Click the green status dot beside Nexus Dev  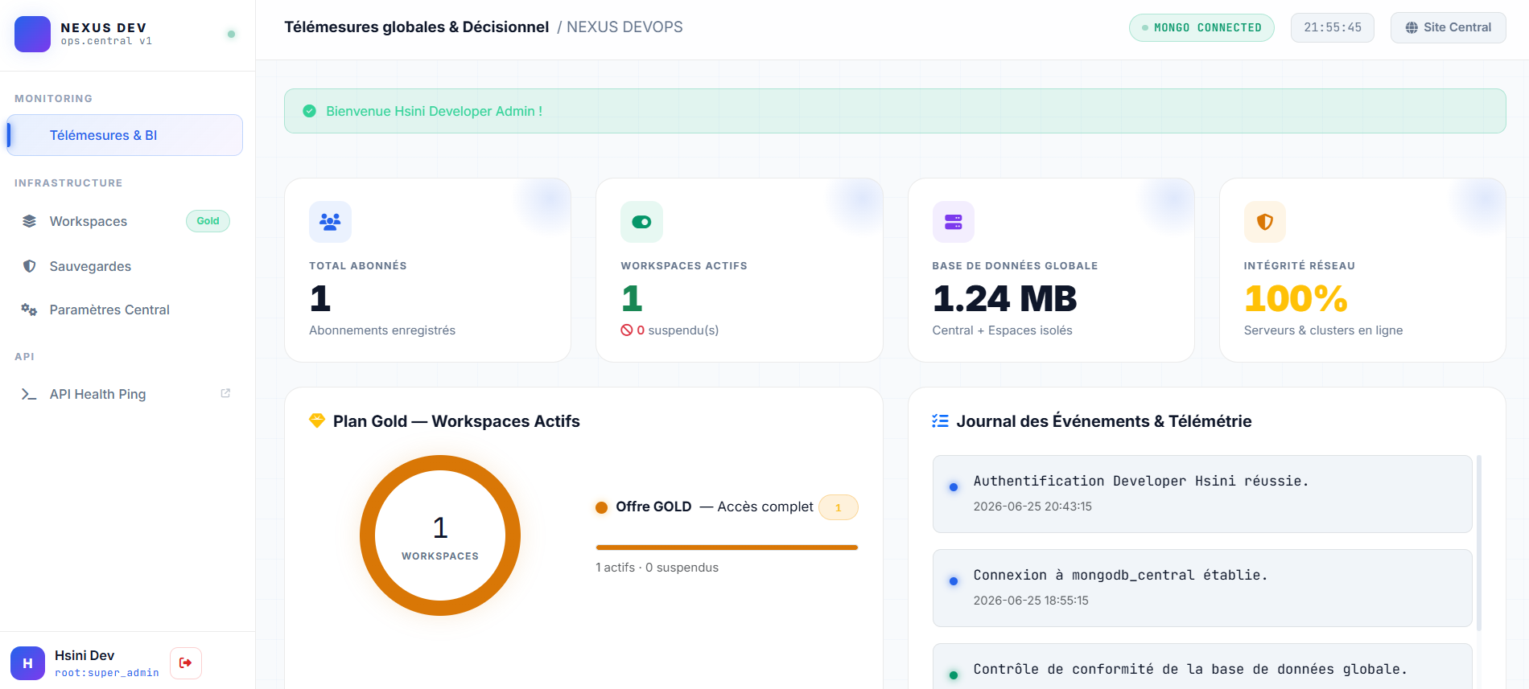click(x=231, y=34)
